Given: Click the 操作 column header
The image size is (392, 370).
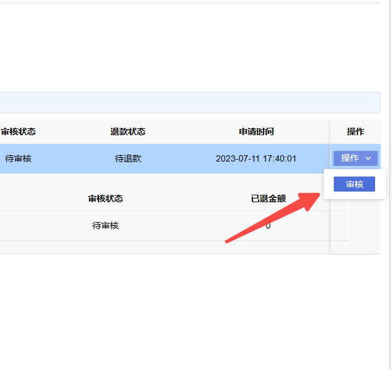Looking at the screenshot, I should pos(356,131).
